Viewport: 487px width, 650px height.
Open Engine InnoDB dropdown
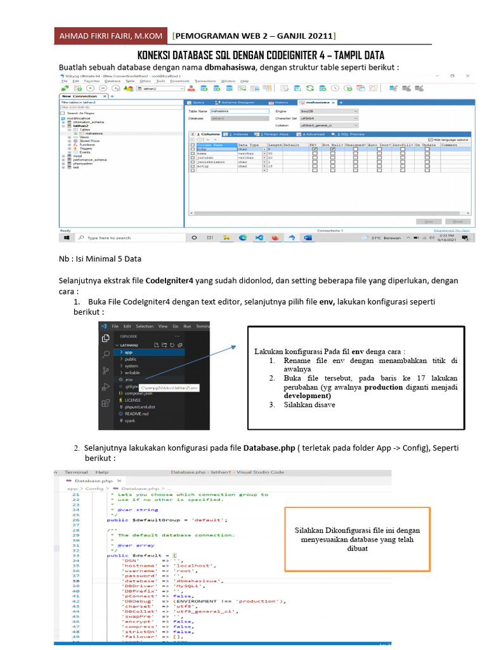click(329, 111)
